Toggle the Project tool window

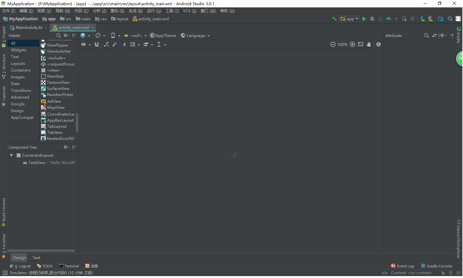point(4,37)
